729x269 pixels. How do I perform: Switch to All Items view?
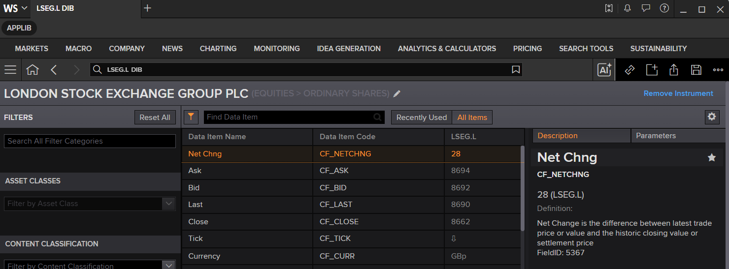coord(472,118)
